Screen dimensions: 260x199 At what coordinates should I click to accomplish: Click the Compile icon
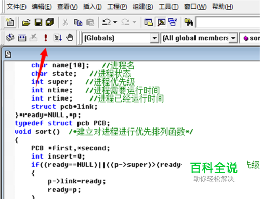pyautogui.click(x=10, y=37)
